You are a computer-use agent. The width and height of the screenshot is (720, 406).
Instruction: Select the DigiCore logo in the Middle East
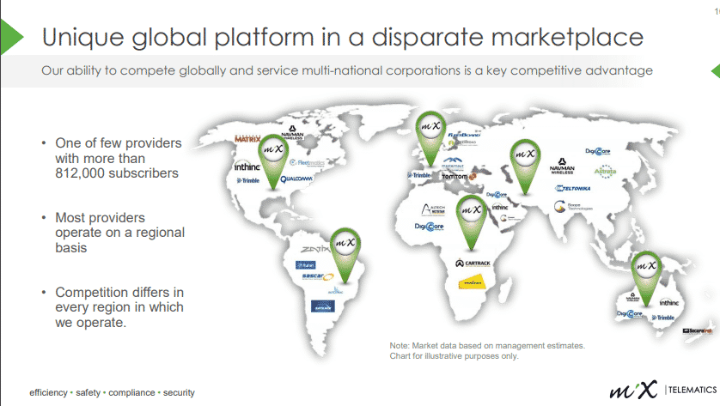click(497, 195)
